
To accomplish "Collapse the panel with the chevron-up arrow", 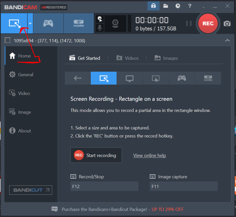I will 227,40.
